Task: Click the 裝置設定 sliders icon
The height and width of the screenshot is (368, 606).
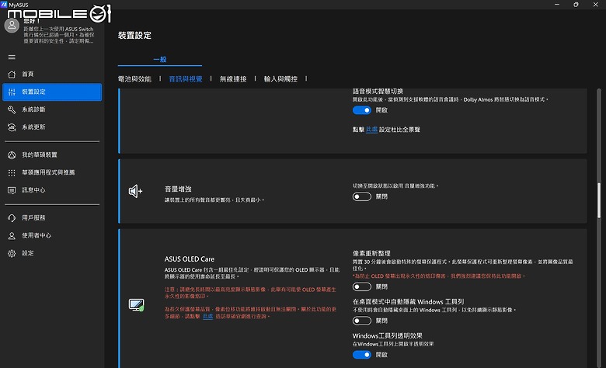Action: click(12, 92)
